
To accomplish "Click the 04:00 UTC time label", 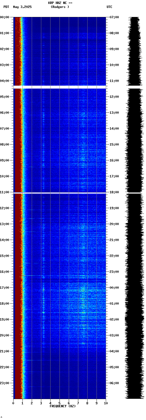I will 114,351.
